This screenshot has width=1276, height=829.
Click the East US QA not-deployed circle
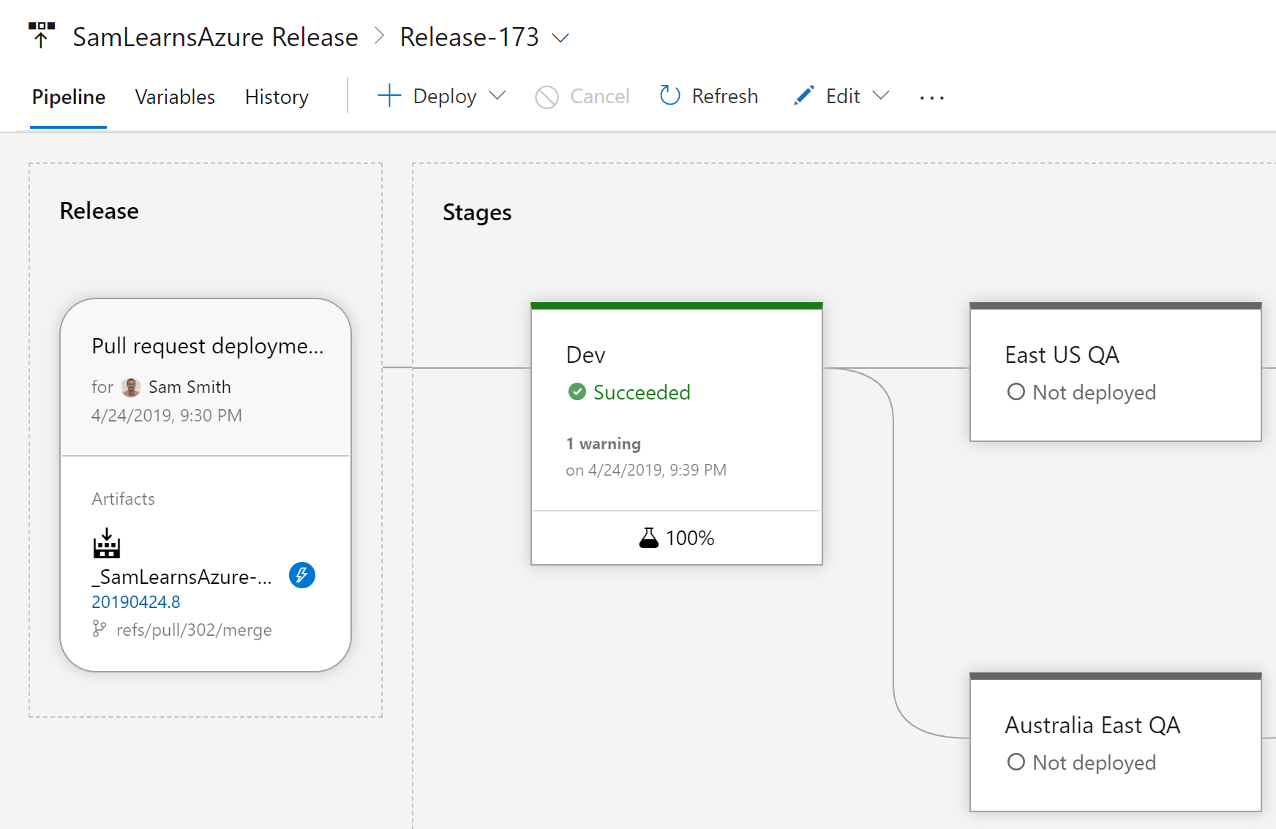(x=1016, y=392)
